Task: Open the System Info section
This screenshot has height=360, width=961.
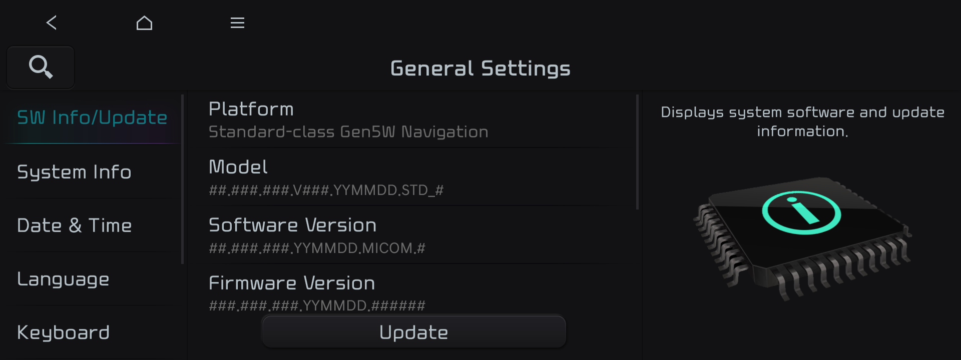Action: pyautogui.click(x=74, y=171)
